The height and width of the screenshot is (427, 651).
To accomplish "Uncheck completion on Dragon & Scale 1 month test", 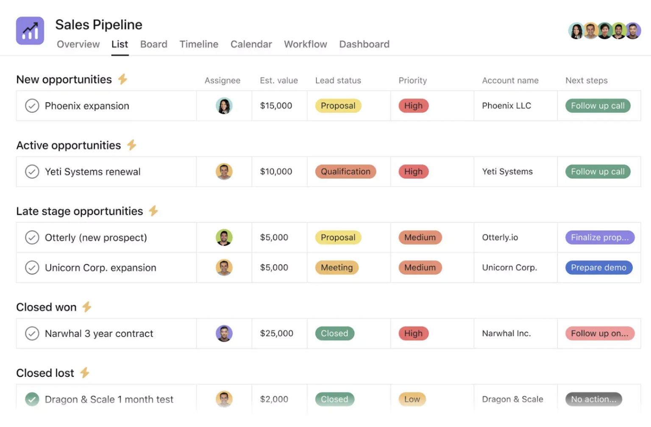I will pos(32,399).
